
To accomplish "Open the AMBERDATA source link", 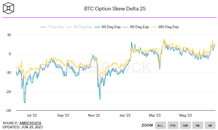I will click(30, 123).
